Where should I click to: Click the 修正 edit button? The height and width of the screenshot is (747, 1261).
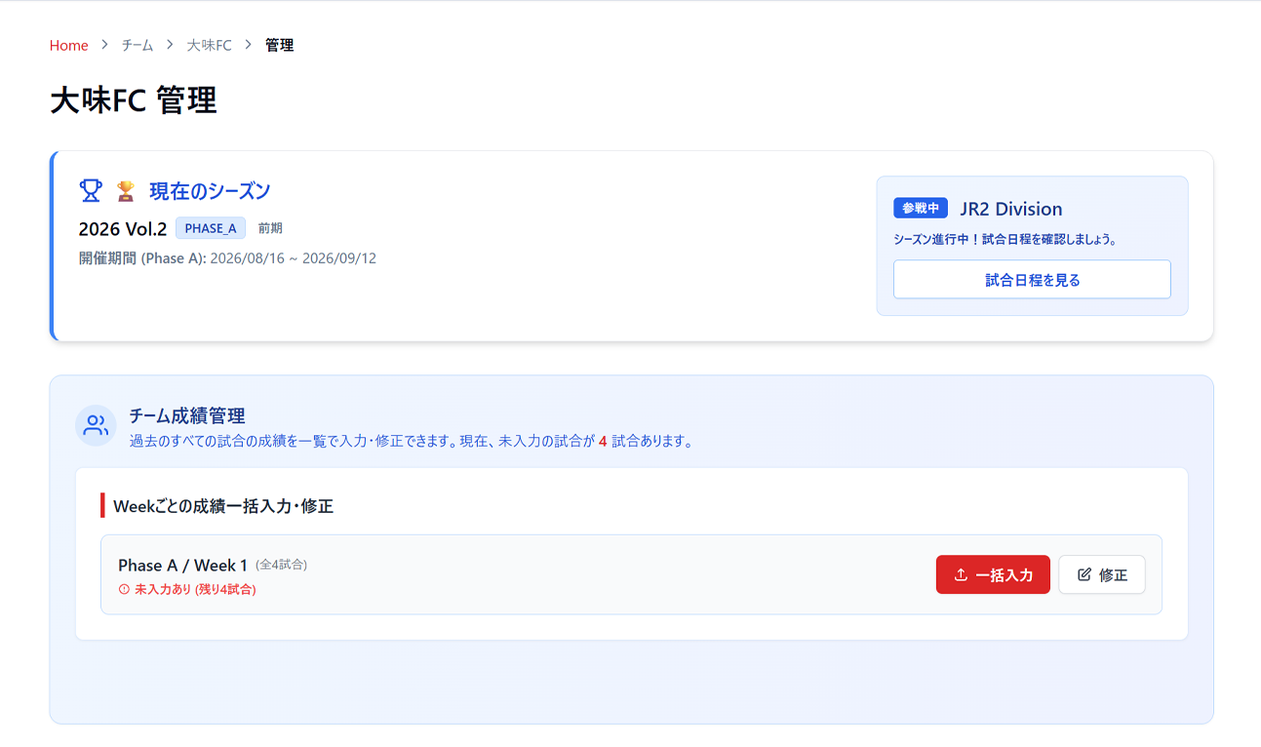1102,574
